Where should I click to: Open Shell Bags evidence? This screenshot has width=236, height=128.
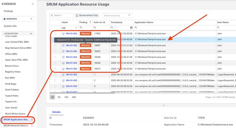tap(11, 84)
